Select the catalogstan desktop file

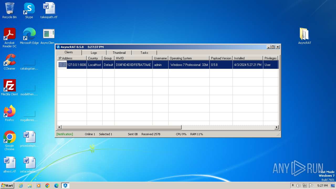[x=29, y=64]
